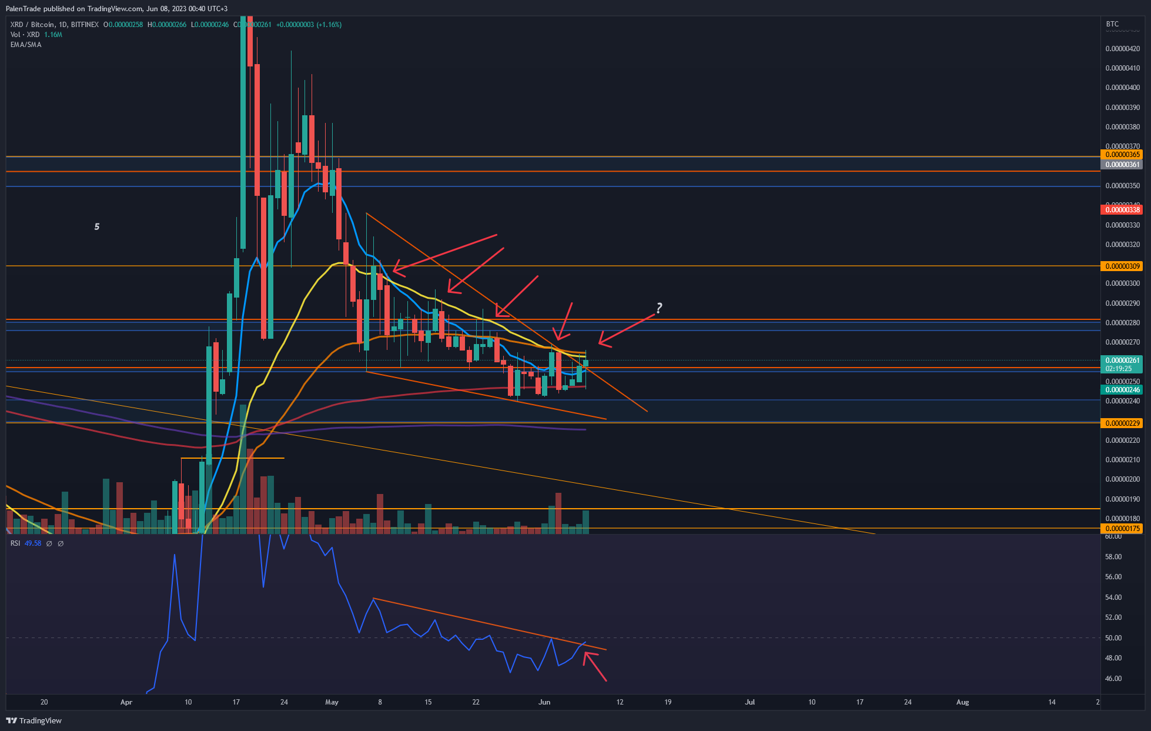Click the 19 date label on time axis
1151x731 pixels.
pyautogui.click(x=668, y=702)
